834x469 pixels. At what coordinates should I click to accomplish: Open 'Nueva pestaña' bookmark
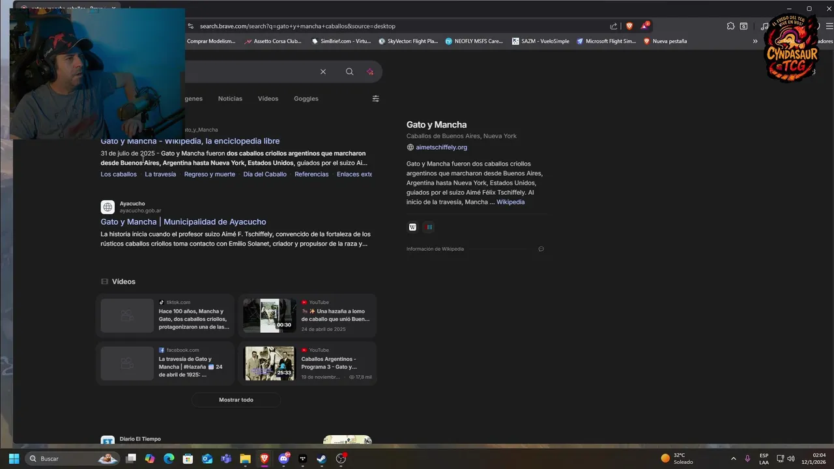point(665,41)
